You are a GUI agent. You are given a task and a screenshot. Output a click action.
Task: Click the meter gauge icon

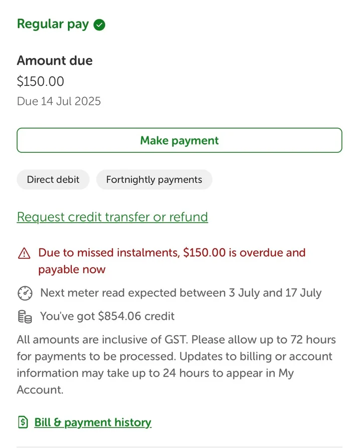24,293
